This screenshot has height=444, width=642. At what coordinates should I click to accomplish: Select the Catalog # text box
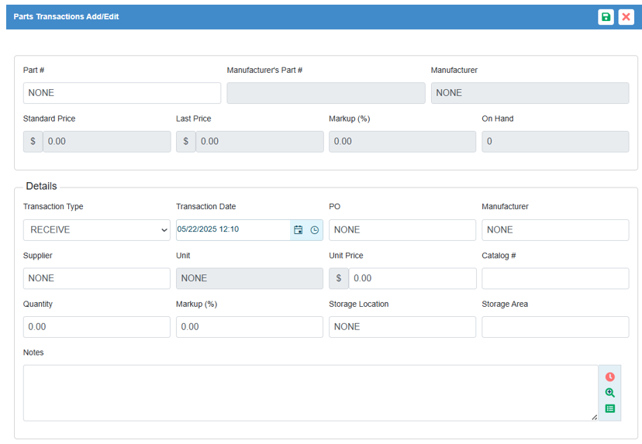pos(554,278)
